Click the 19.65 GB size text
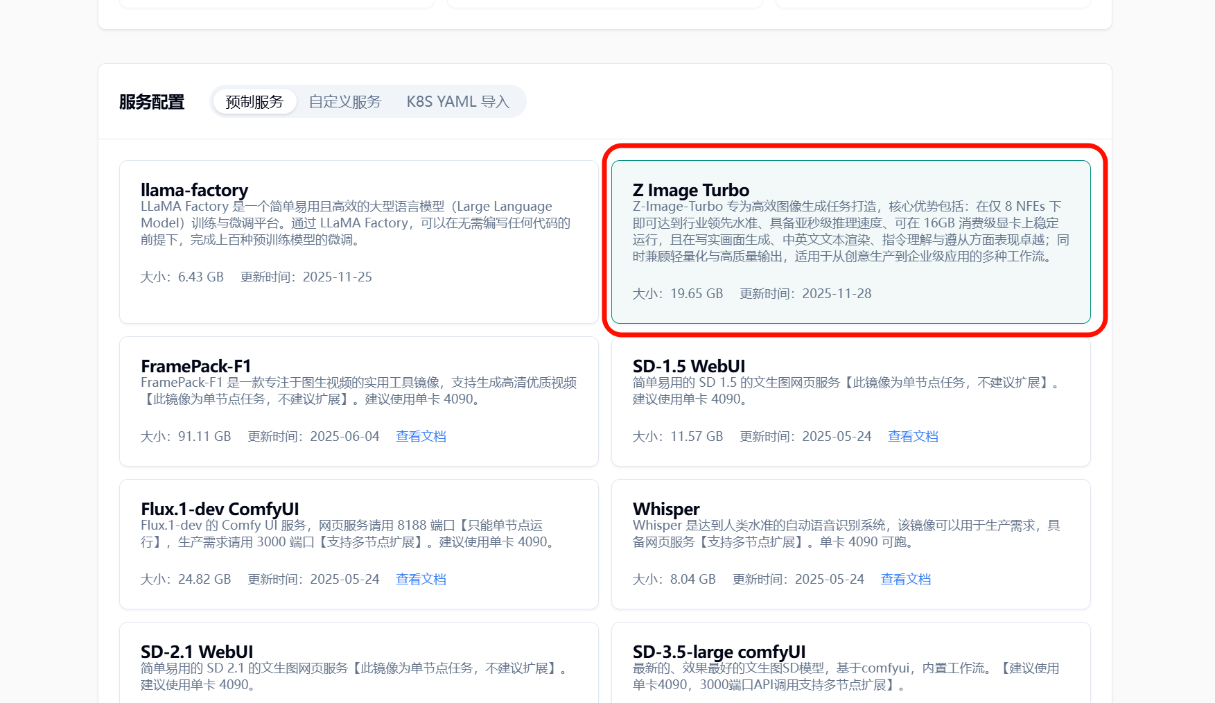1215x703 pixels. pos(696,294)
